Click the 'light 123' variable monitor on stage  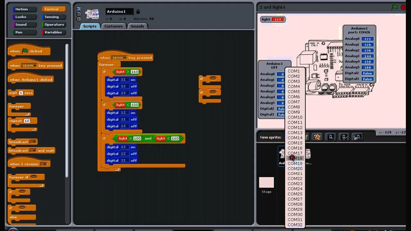tap(273, 19)
